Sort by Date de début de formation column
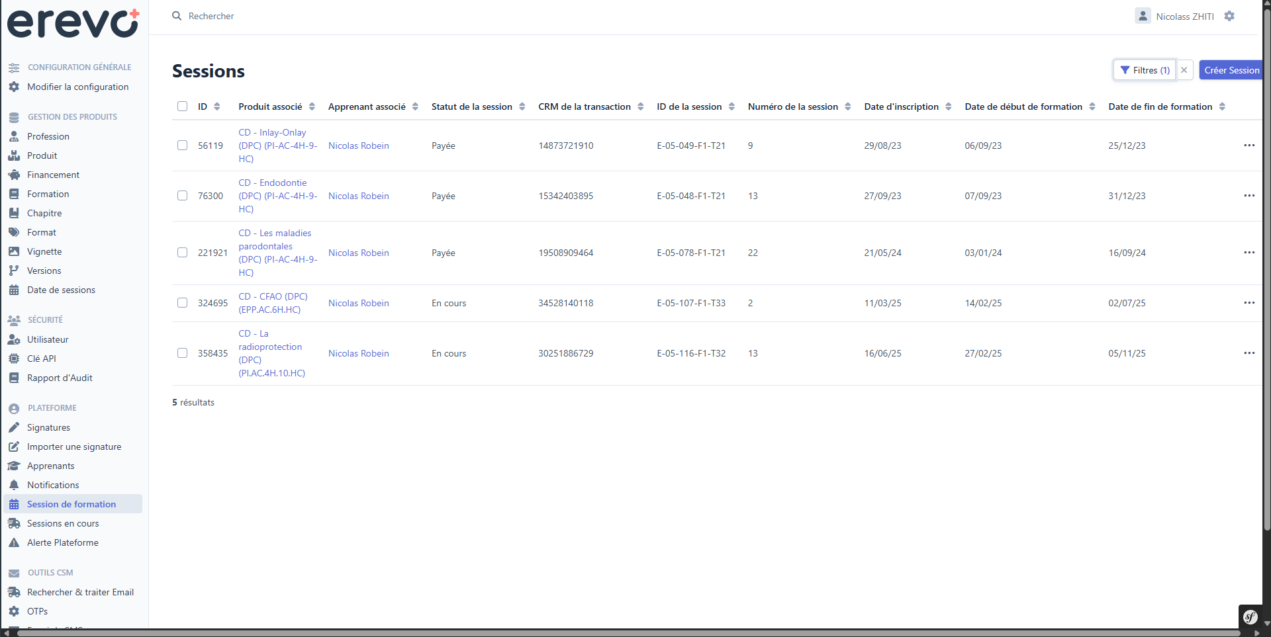Viewport: 1271px width, 637px height. [1030, 106]
